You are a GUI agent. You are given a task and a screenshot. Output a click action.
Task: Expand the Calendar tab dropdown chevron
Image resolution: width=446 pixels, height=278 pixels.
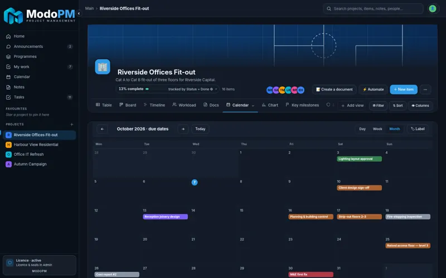[253, 106]
